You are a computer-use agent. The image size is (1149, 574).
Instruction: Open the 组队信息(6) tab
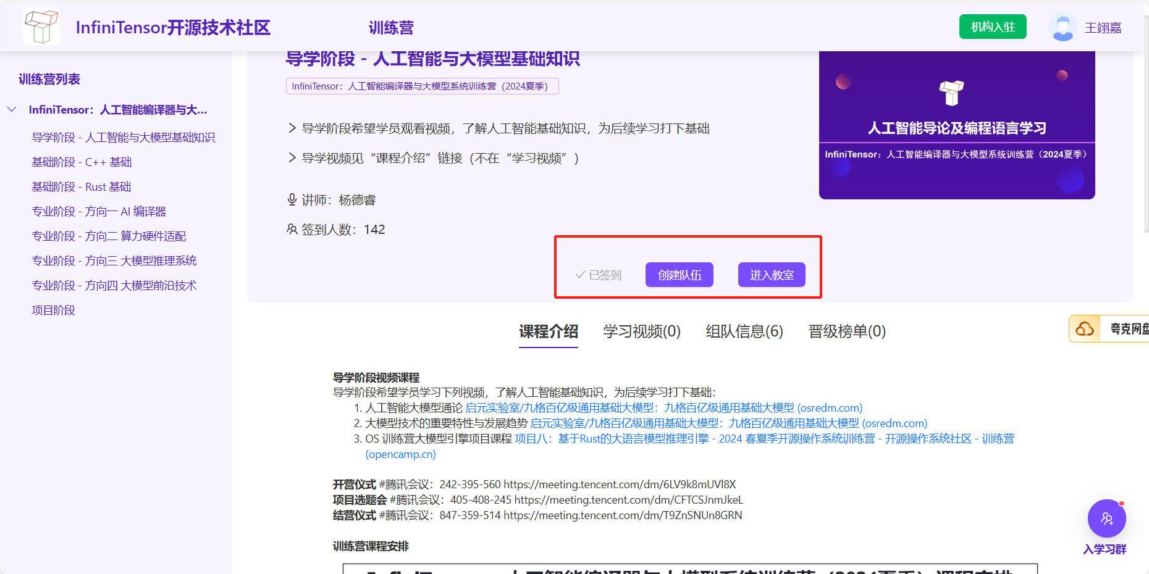(744, 331)
